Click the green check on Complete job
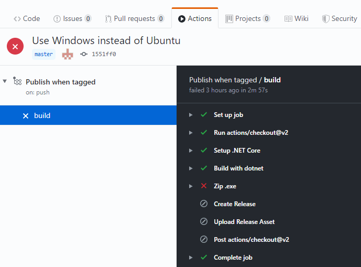The height and width of the screenshot is (267, 361). (x=204, y=257)
